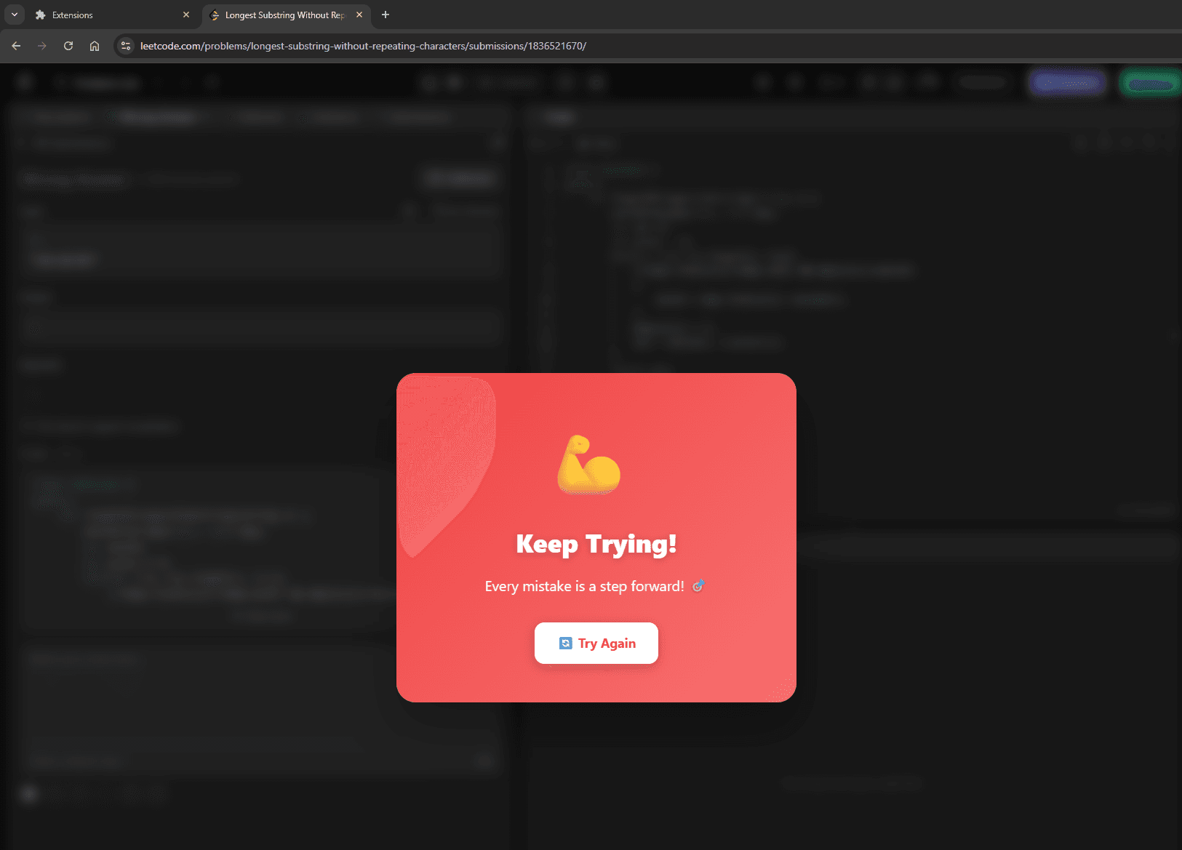1182x850 pixels.
Task: Click the flexed bicep emoji
Action: pos(588,465)
